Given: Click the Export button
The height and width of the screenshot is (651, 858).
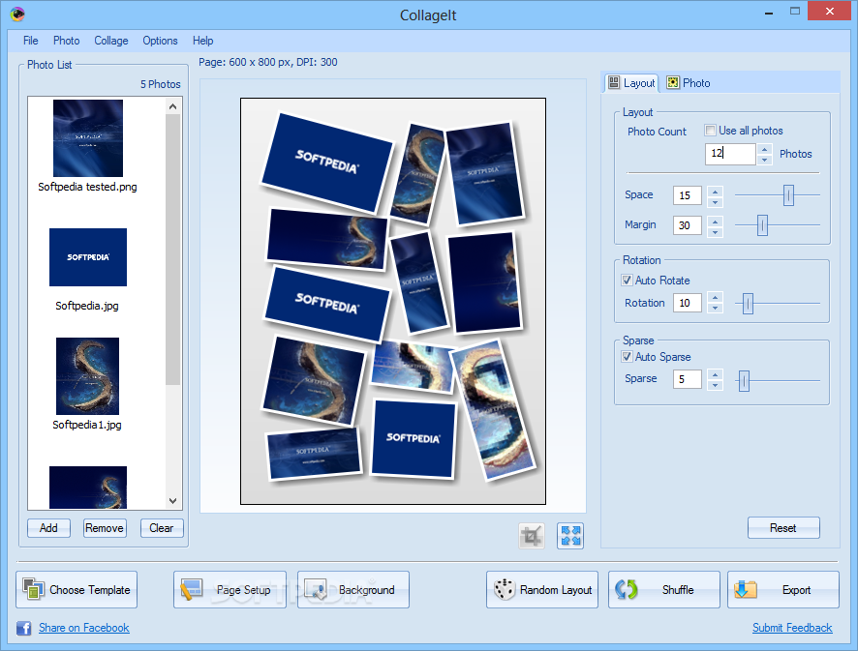Looking at the screenshot, I should (783, 590).
